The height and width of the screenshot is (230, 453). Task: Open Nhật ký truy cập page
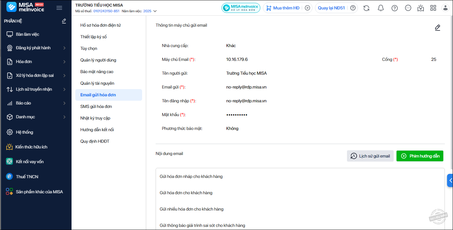(x=109, y=118)
